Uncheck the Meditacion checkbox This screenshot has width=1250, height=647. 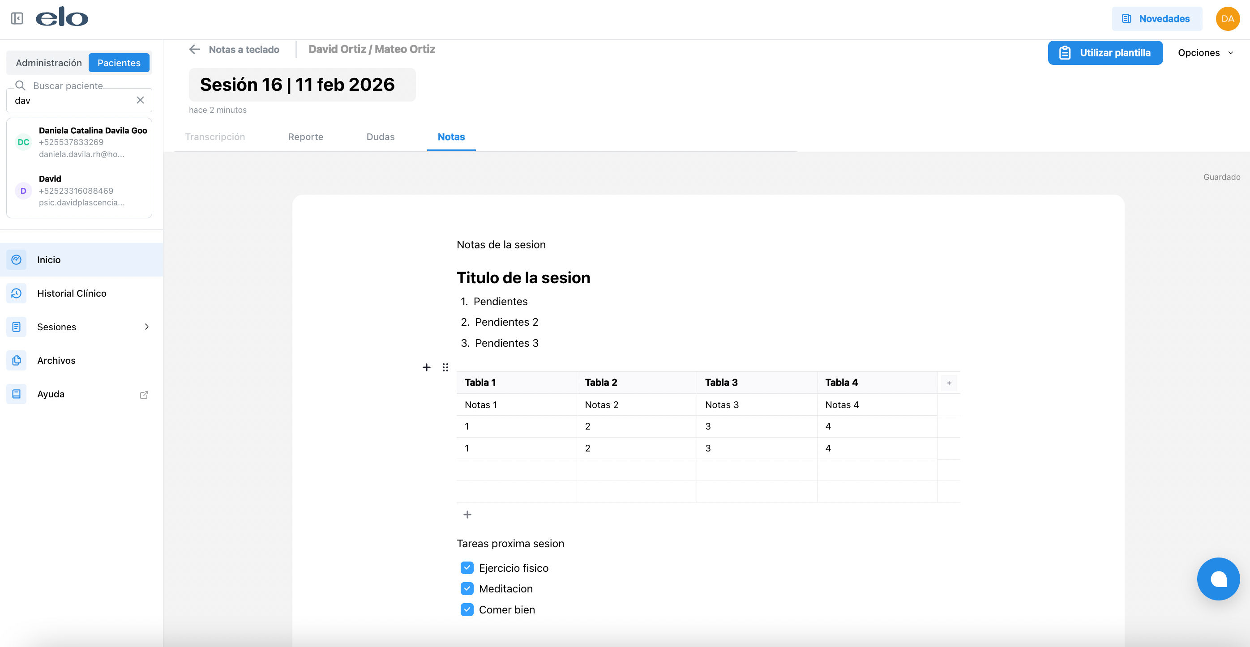tap(467, 588)
